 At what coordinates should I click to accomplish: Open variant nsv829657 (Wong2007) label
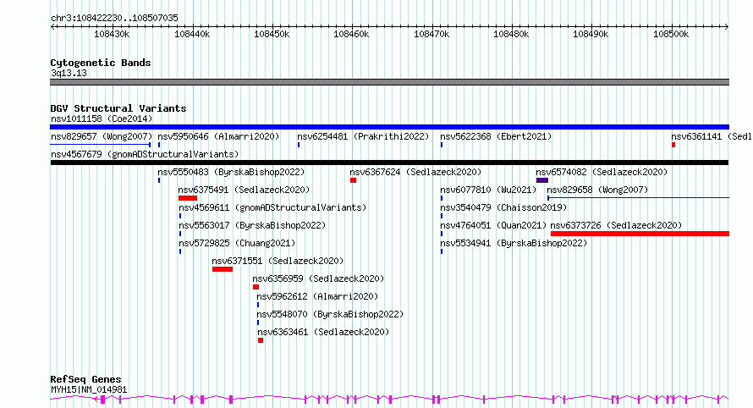(x=102, y=136)
